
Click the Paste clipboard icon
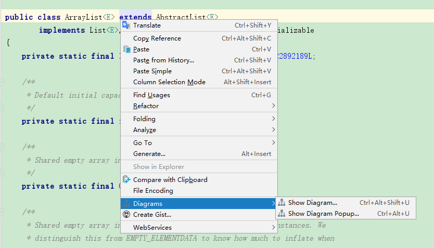pos(127,49)
